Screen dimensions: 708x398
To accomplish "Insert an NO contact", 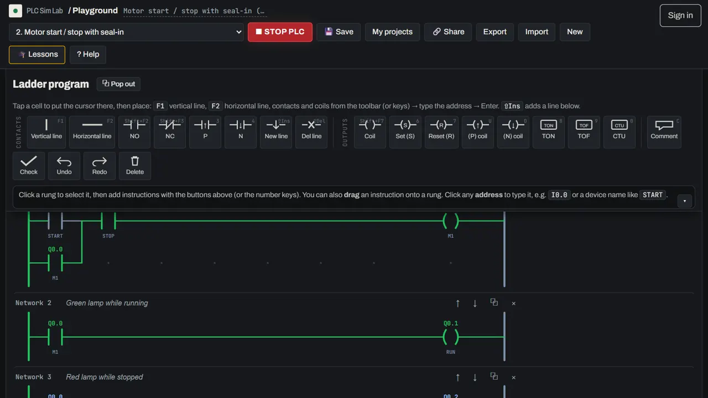I will pyautogui.click(x=134, y=132).
